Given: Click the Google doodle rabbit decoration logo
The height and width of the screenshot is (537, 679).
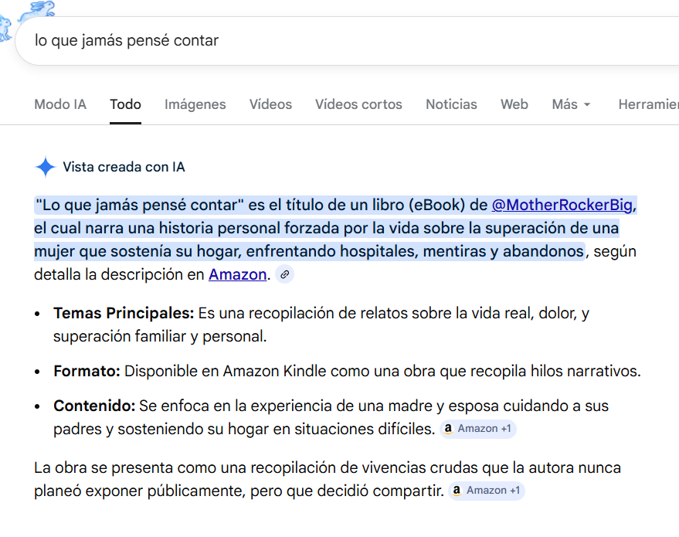Looking at the screenshot, I should [27, 19].
